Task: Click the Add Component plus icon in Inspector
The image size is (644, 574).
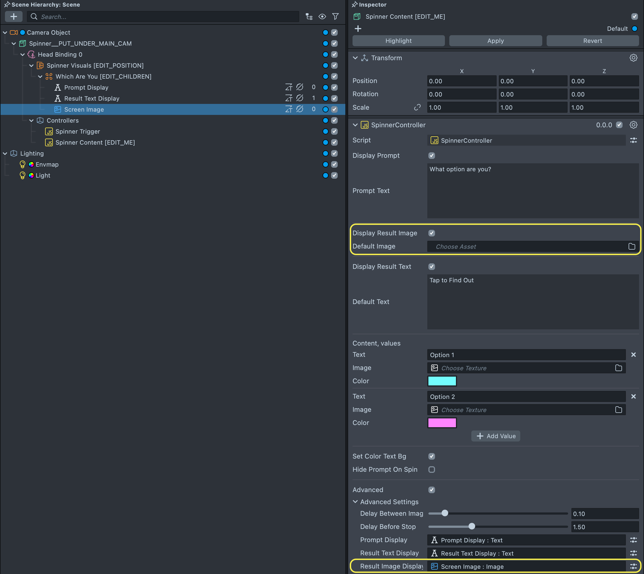Action: (358, 29)
